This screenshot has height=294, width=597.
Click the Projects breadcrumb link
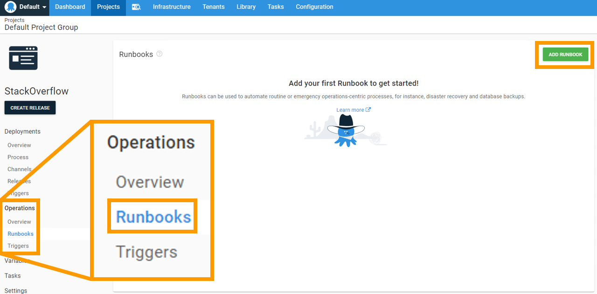coord(14,20)
